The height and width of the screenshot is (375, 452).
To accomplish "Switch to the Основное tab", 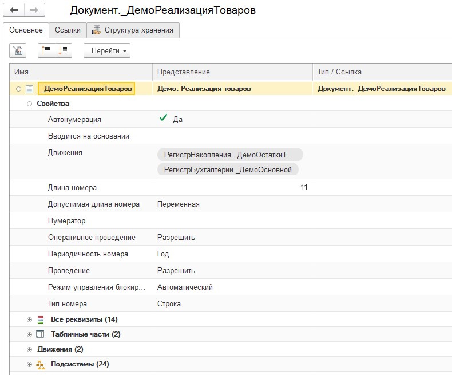I will click(x=26, y=30).
